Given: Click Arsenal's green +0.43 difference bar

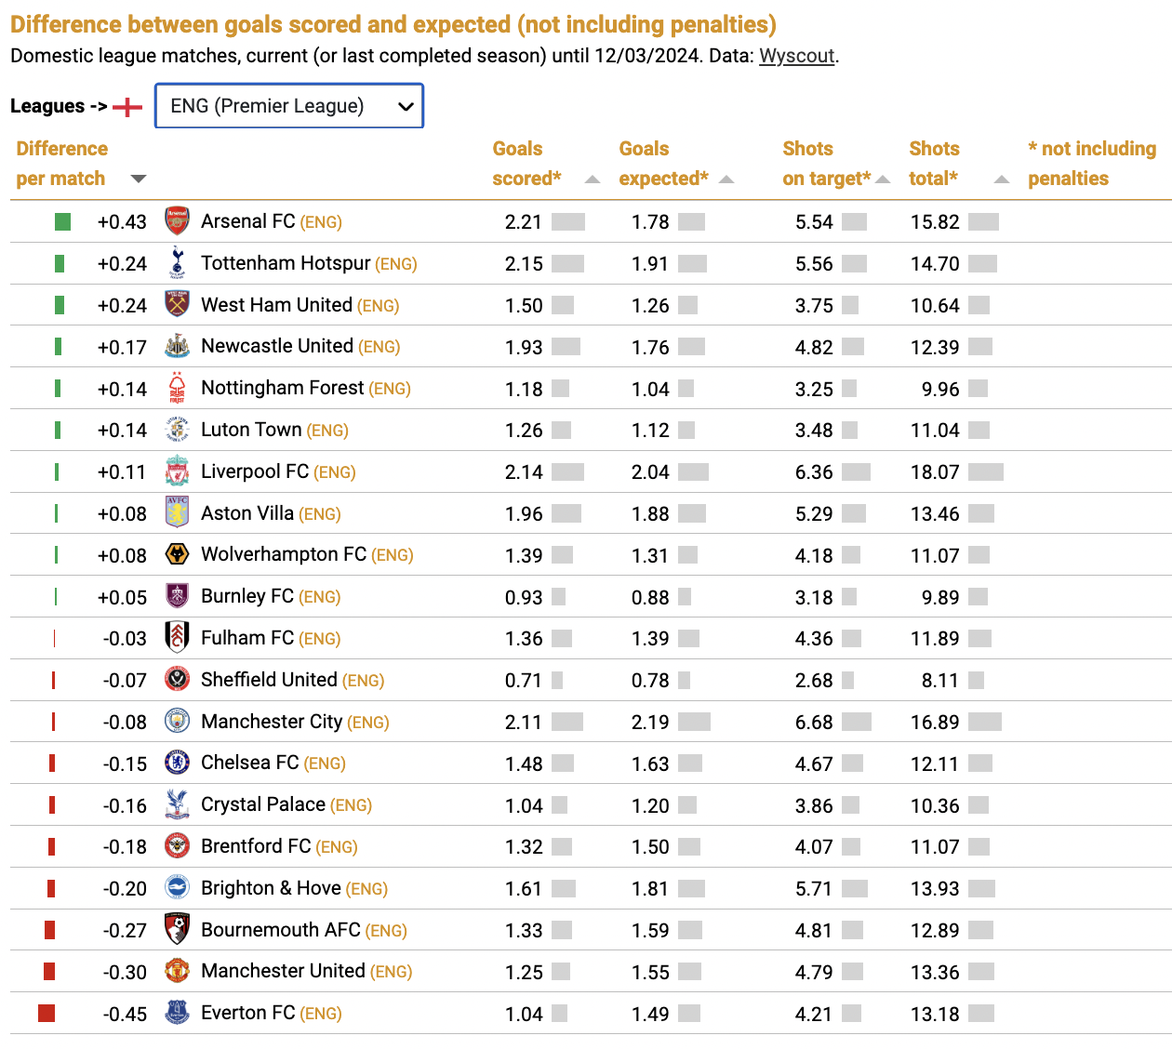Looking at the screenshot, I should pyautogui.click(x=62, y=221).
